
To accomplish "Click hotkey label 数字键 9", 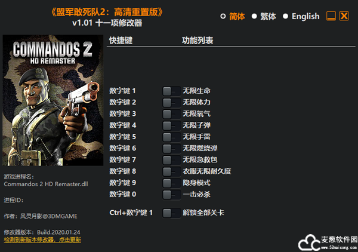I will pyautogui.click(x=122, y=183).
